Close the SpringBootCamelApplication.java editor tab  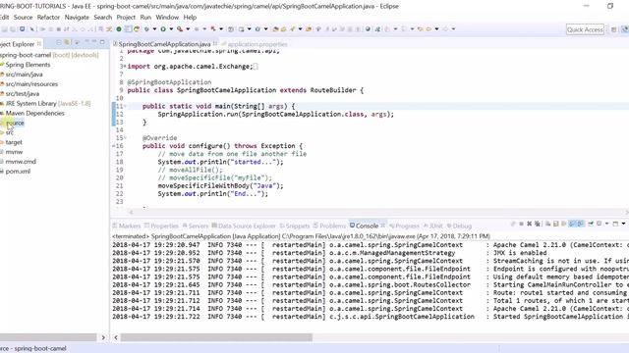click(215, 43)
